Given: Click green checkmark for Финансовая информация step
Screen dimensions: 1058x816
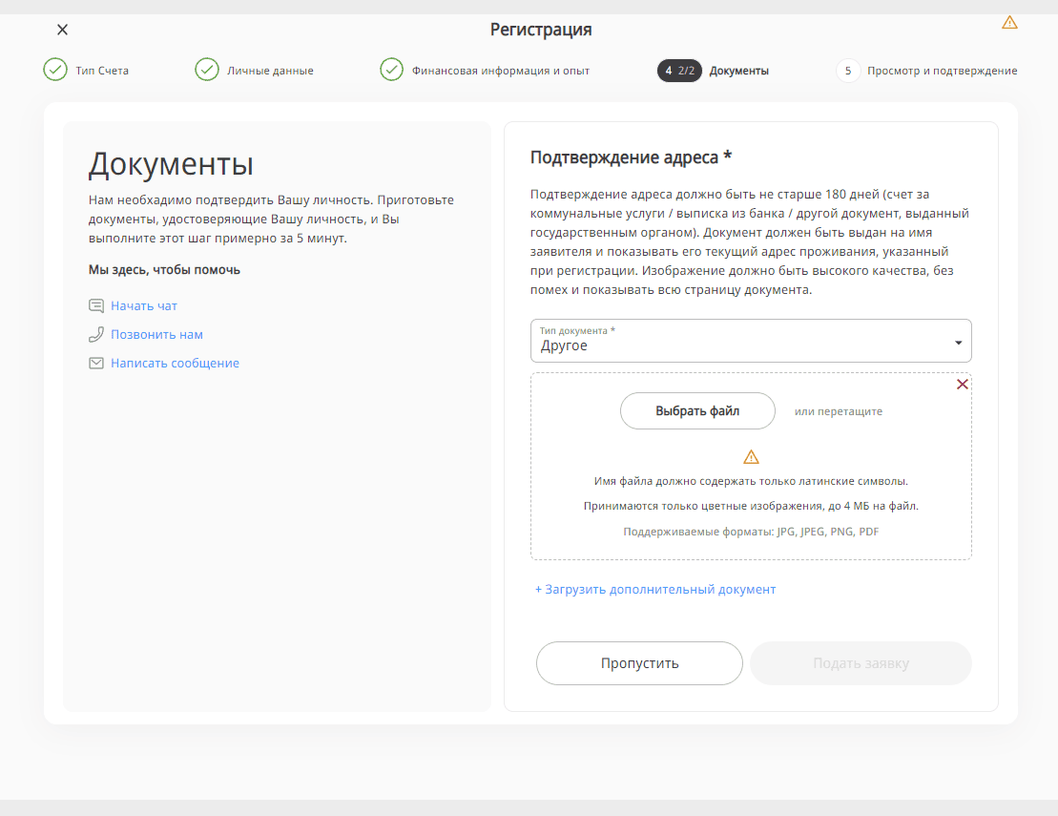Looking at the screenshot, I should pyautogui.click(x=391, y=70).
